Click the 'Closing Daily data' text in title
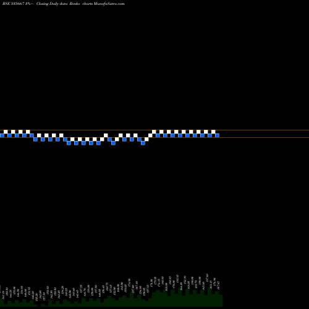 click(x=52, y=4)
